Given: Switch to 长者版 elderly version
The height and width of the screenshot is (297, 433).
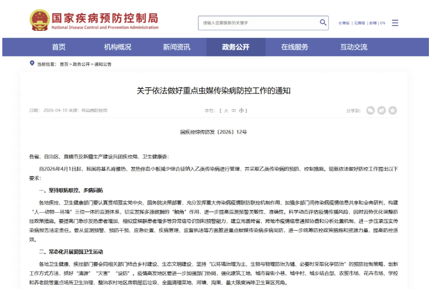Looking at the screenshot, I should tap(343, 23).
